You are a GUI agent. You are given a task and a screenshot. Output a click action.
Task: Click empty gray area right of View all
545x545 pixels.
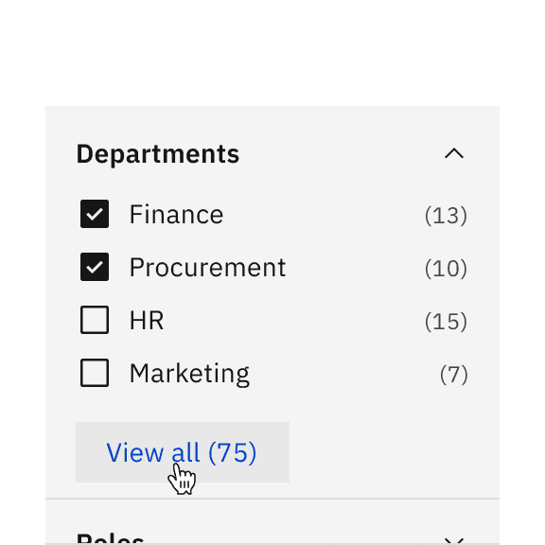(x=393, y=452)
